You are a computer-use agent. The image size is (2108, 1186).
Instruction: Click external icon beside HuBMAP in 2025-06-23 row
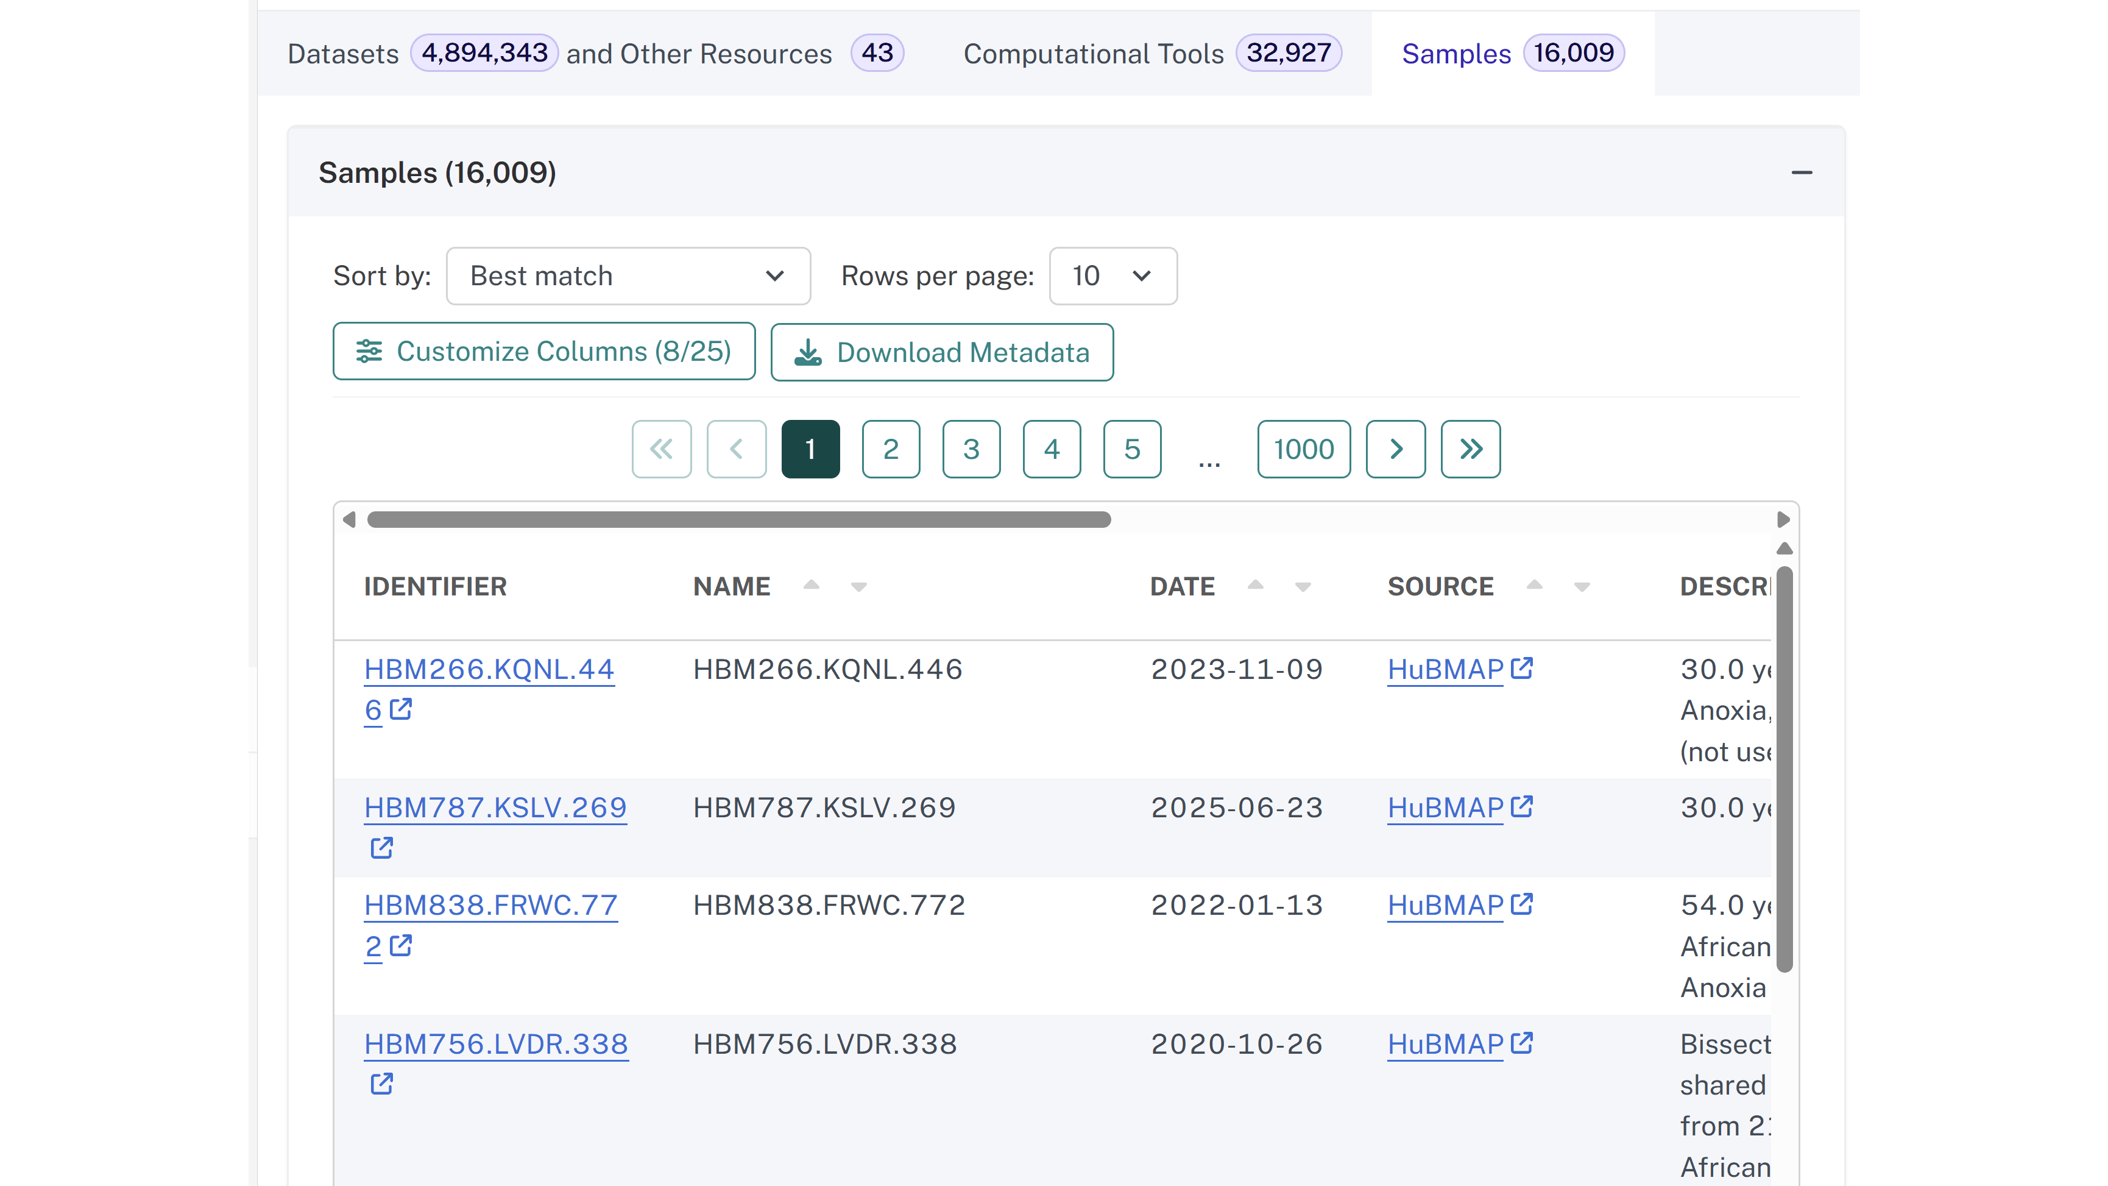pos(1521,806)
